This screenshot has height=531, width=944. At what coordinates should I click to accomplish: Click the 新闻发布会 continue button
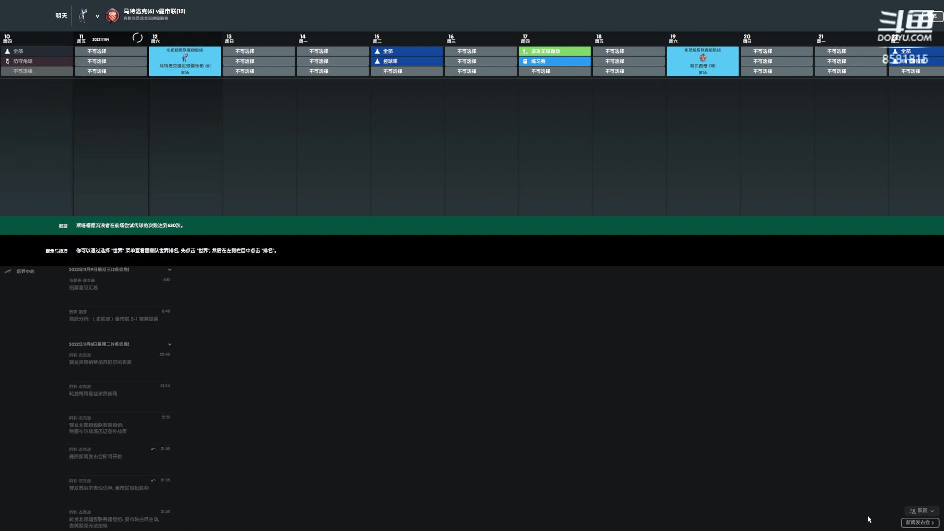click(x=920, y=523)
